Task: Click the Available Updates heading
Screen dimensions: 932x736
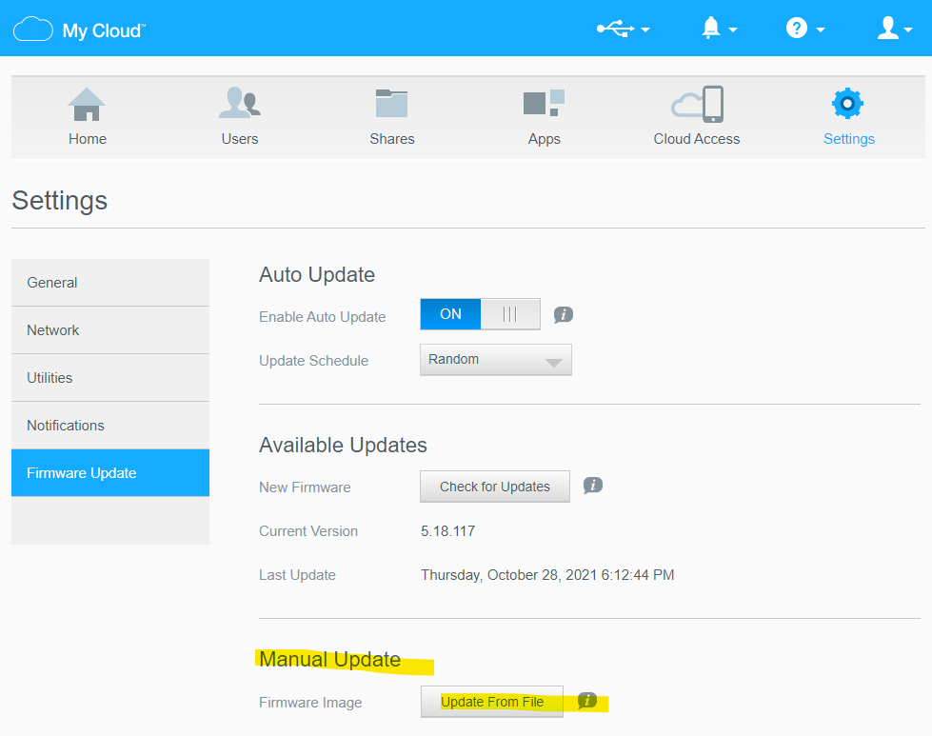Action: [x=343, y=445]
